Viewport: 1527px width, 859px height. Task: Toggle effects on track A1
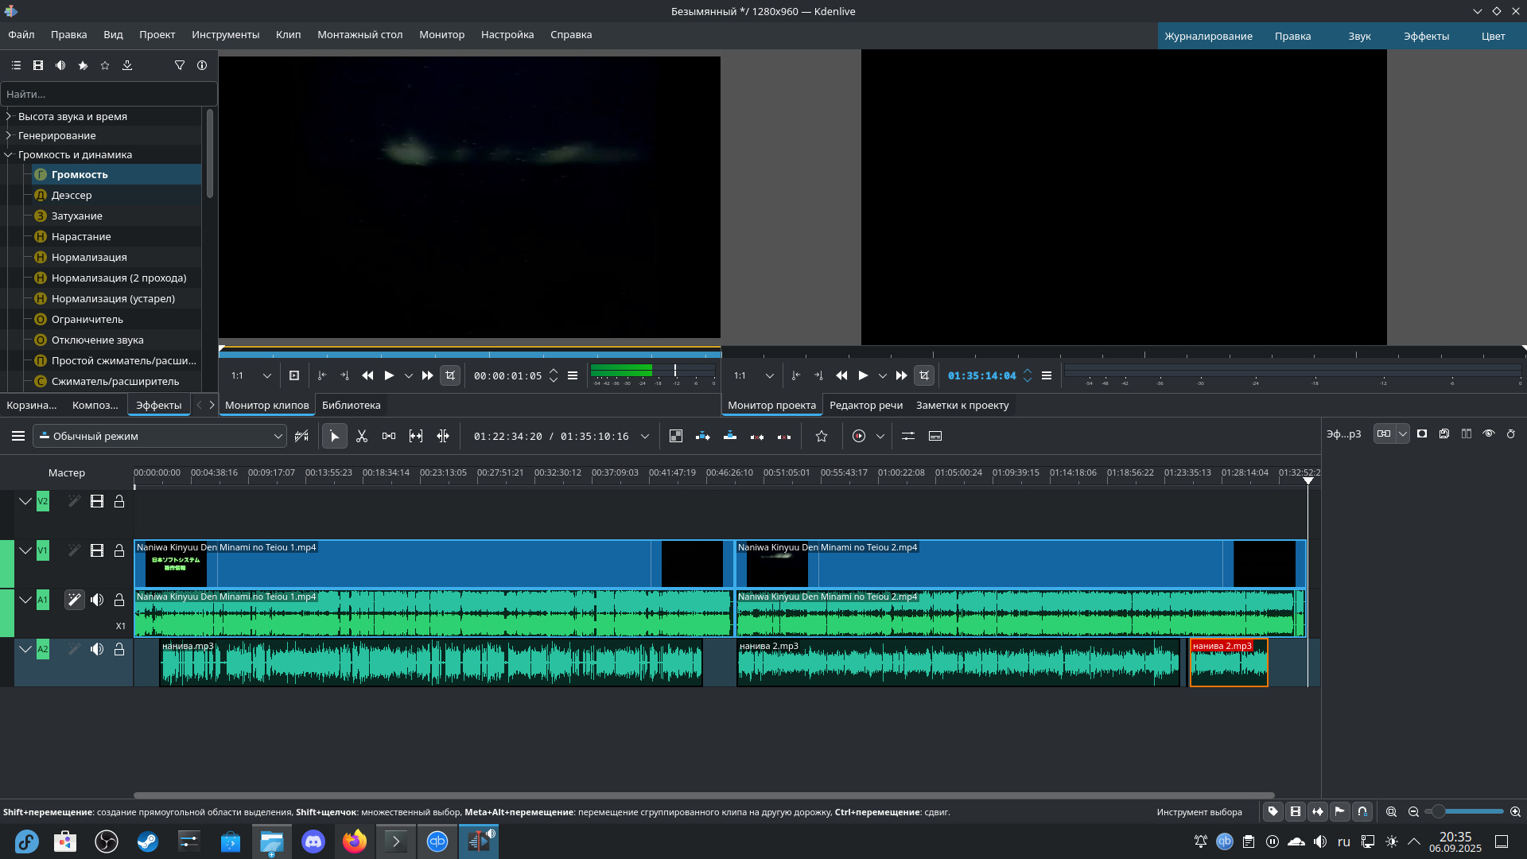pyautogui.click(x=74, y=600)
